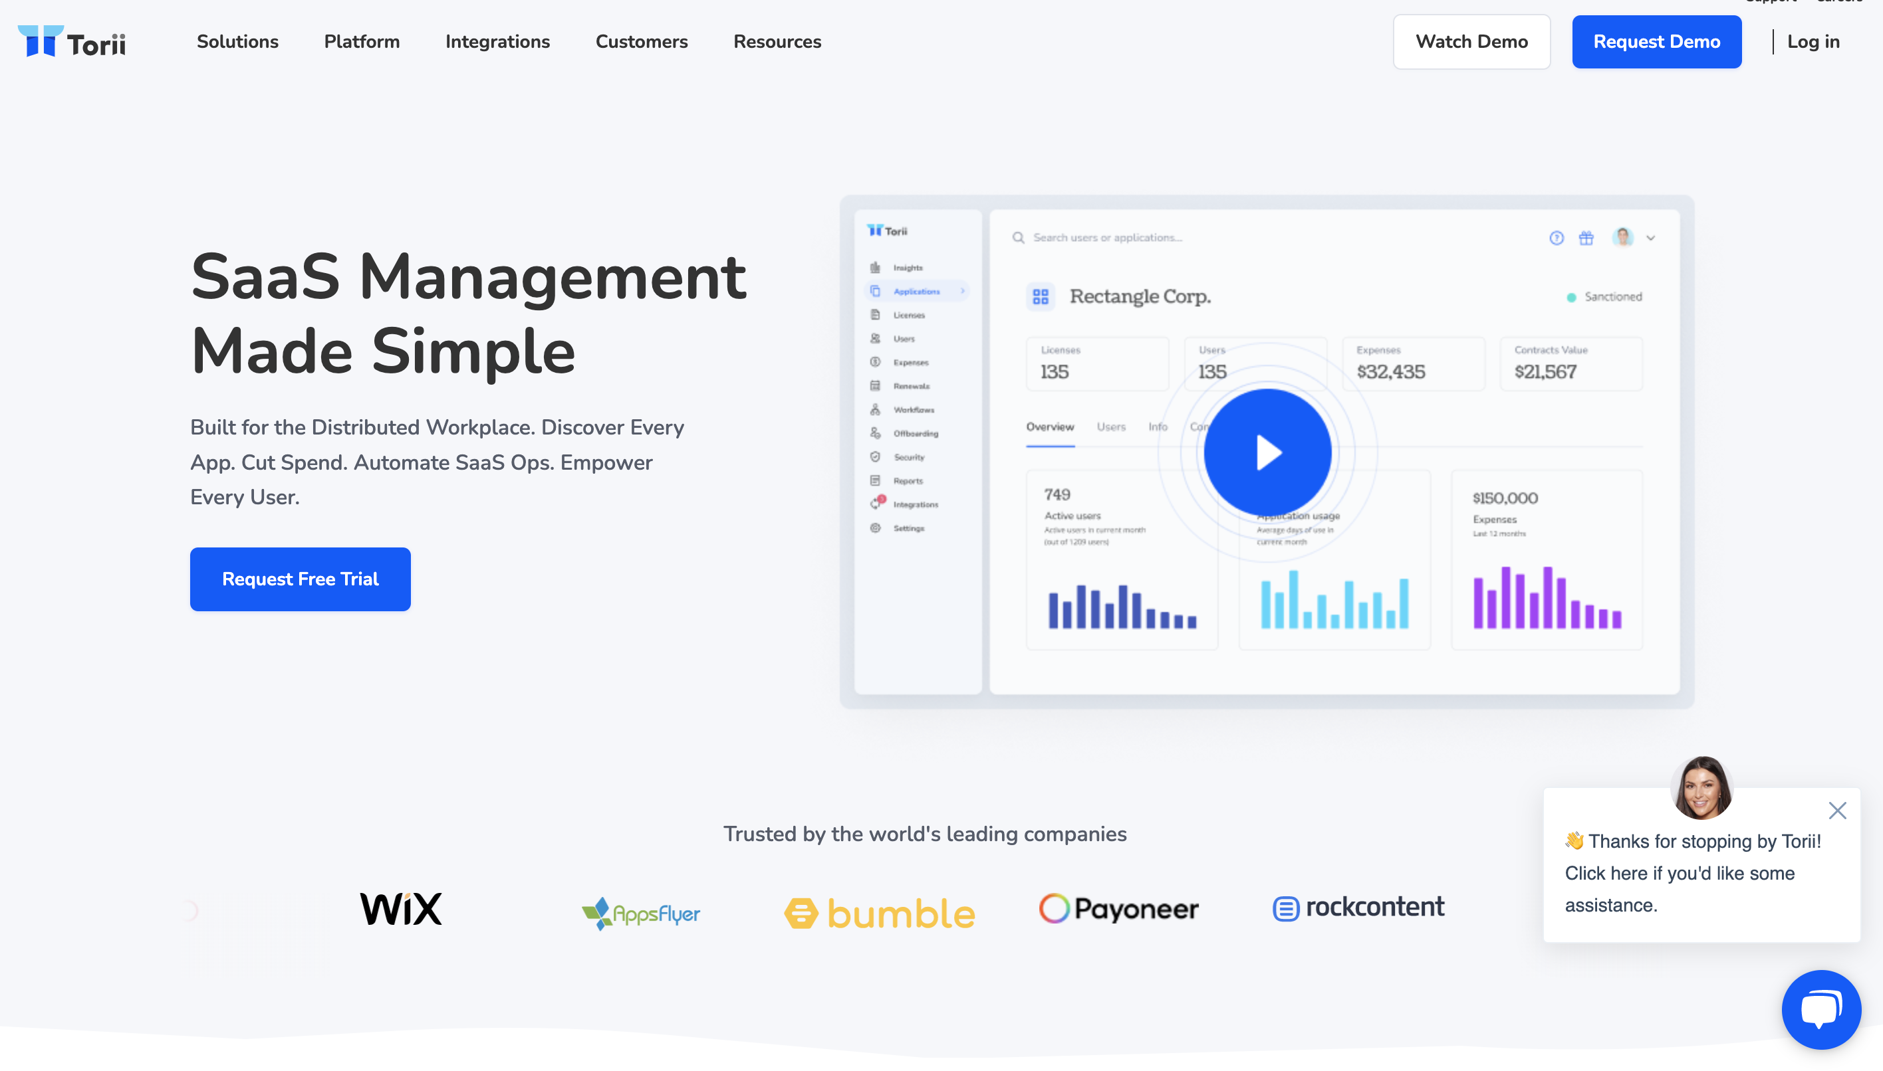Click the gift icon in the dashboard header

coord(1586,238)
